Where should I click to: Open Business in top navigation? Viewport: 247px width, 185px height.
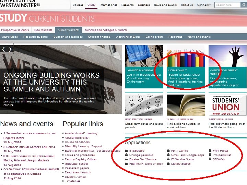click(x=144, y=5)
